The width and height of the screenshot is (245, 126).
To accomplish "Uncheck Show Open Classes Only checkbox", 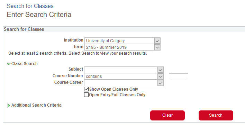I will coord(86,89).
